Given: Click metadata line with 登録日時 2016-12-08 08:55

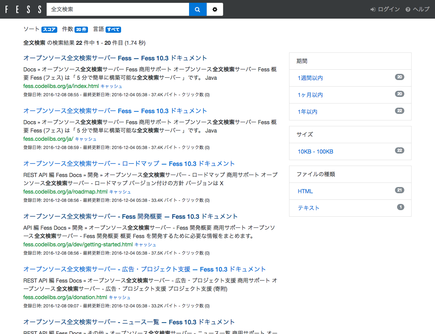Looking at the screenshot, I should tap(117, 95).
